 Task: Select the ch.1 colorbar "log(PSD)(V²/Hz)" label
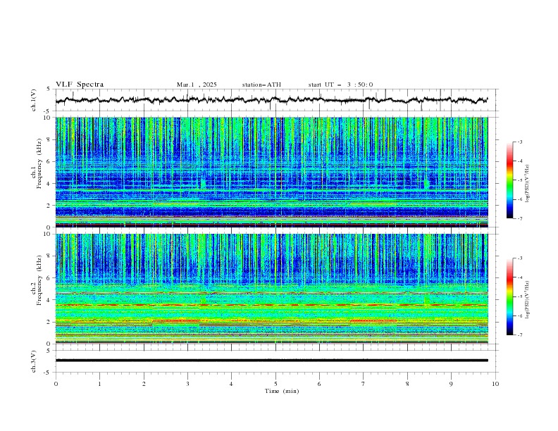tap(528, 184)
